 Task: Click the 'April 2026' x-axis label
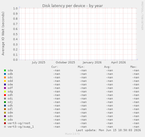[118, 62]
